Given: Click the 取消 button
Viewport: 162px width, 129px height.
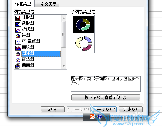Looking at the screenshot, I should point(52,109).
